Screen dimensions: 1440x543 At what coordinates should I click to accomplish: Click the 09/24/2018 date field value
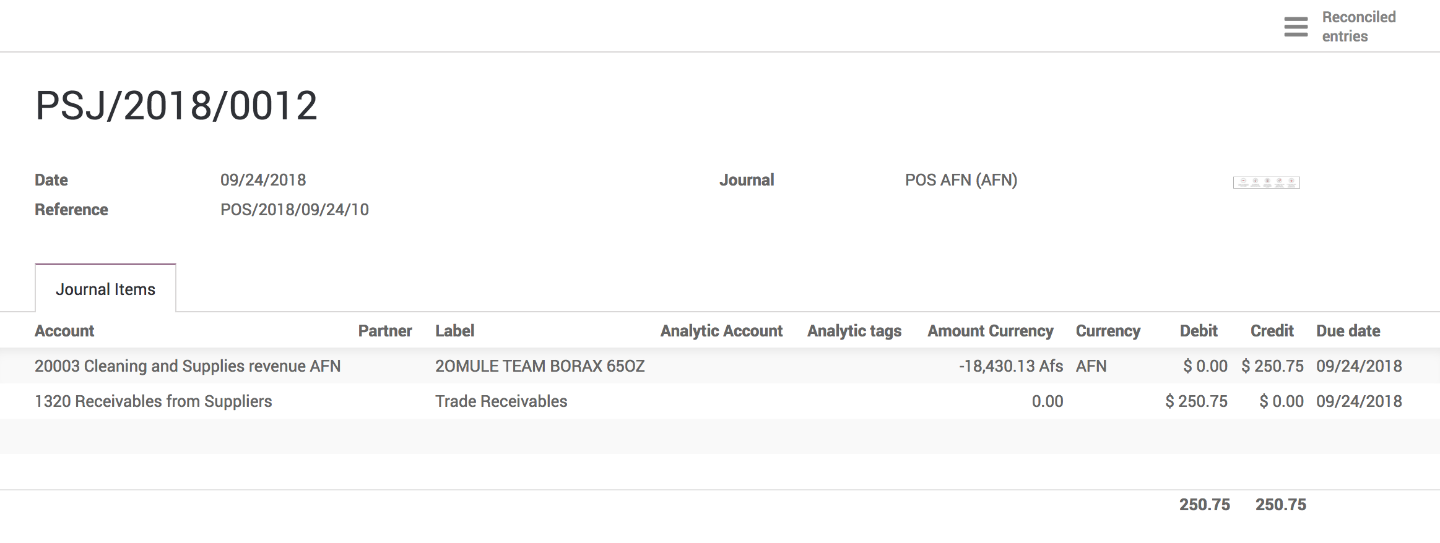263,180
